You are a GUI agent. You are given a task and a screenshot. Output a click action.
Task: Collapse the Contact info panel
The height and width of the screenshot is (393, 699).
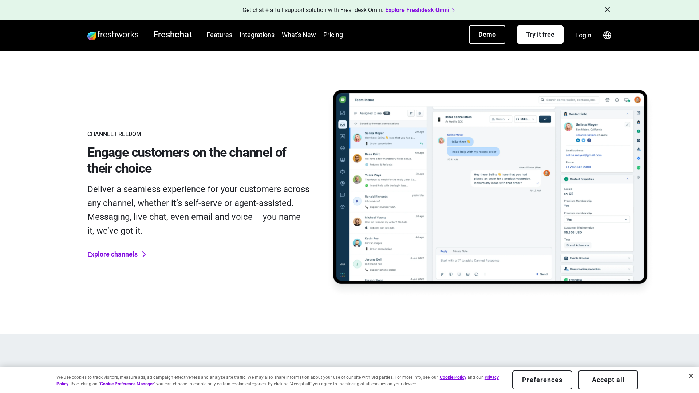[627, 114]
